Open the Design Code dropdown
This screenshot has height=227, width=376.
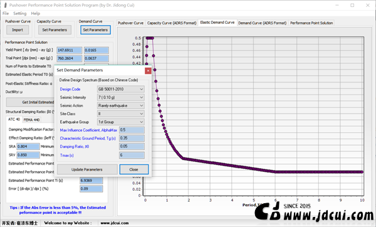click(x=120, y=89)
